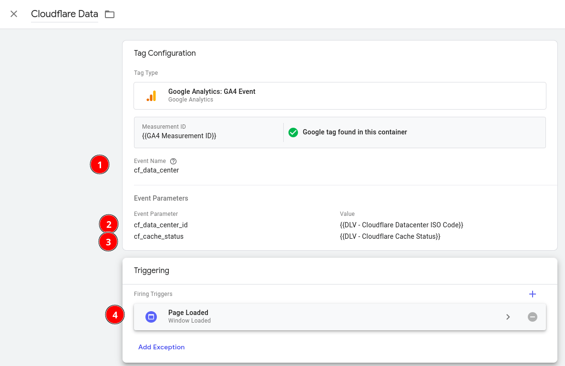Close the tag editor with the X icon
The width and height of the screenshot is (565, 366).
point(13,14)
